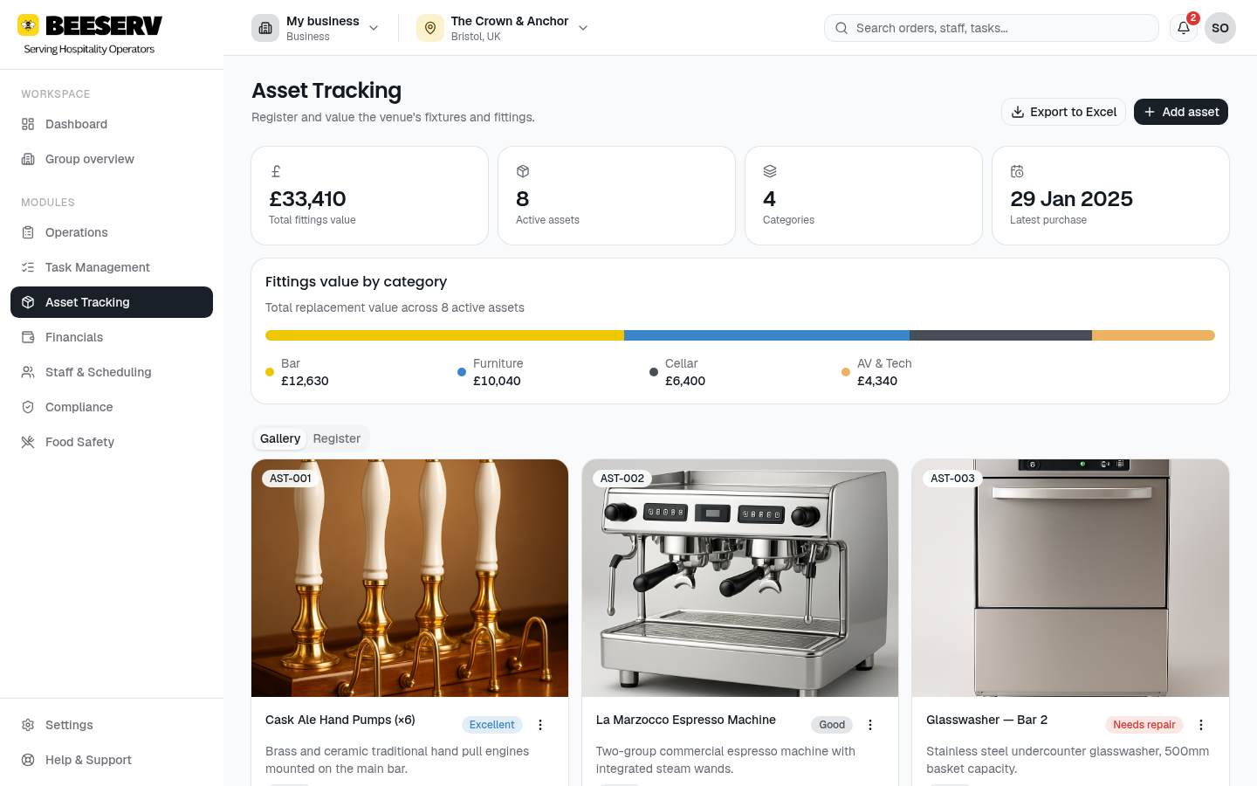Open options menu for Glasswasher — Bar 2

(1201, 725)
